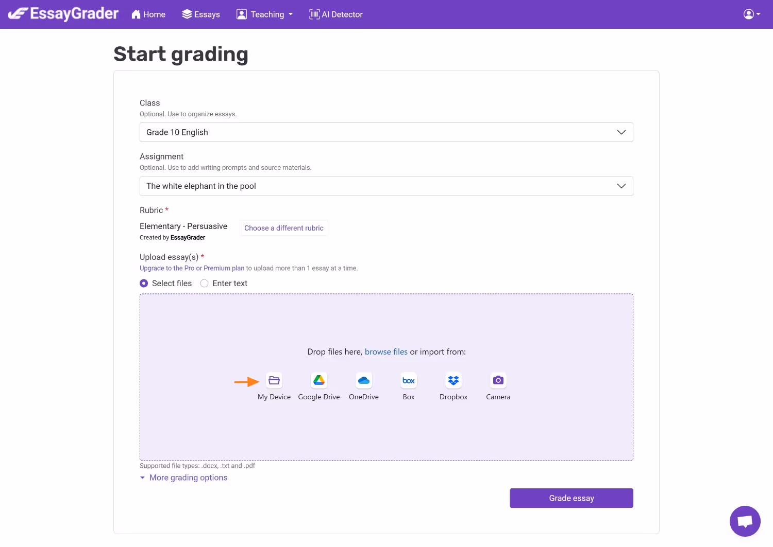This screenshot has width=773, height=547.
Task: Click Choose a different rubric button
Action: (x=284, y=228)
